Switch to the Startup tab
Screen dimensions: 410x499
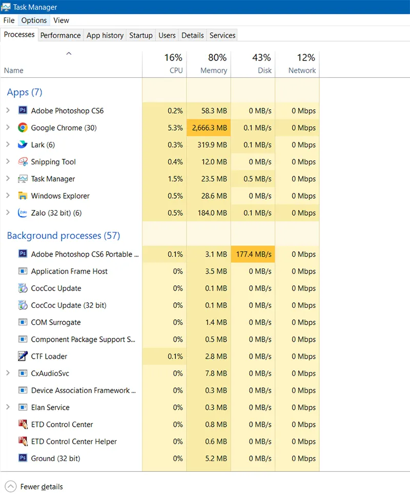[141, 35]
